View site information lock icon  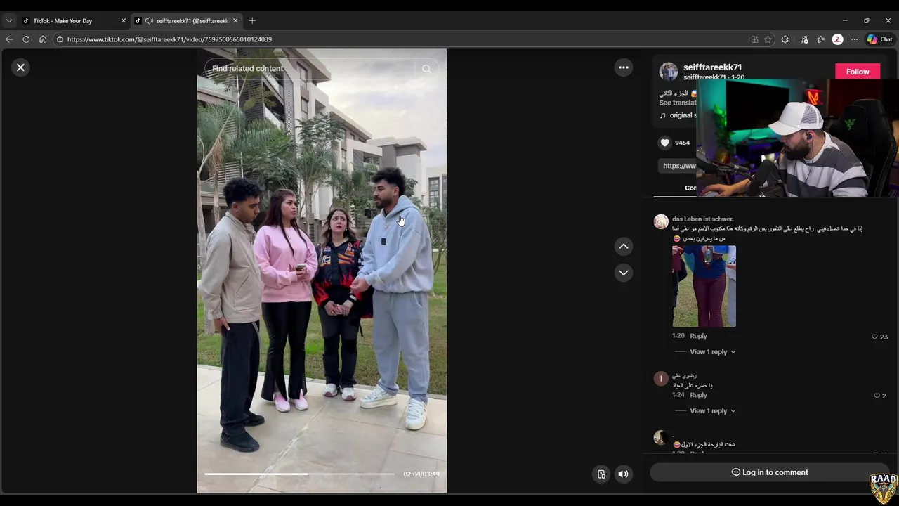click(x=60, y=39)
